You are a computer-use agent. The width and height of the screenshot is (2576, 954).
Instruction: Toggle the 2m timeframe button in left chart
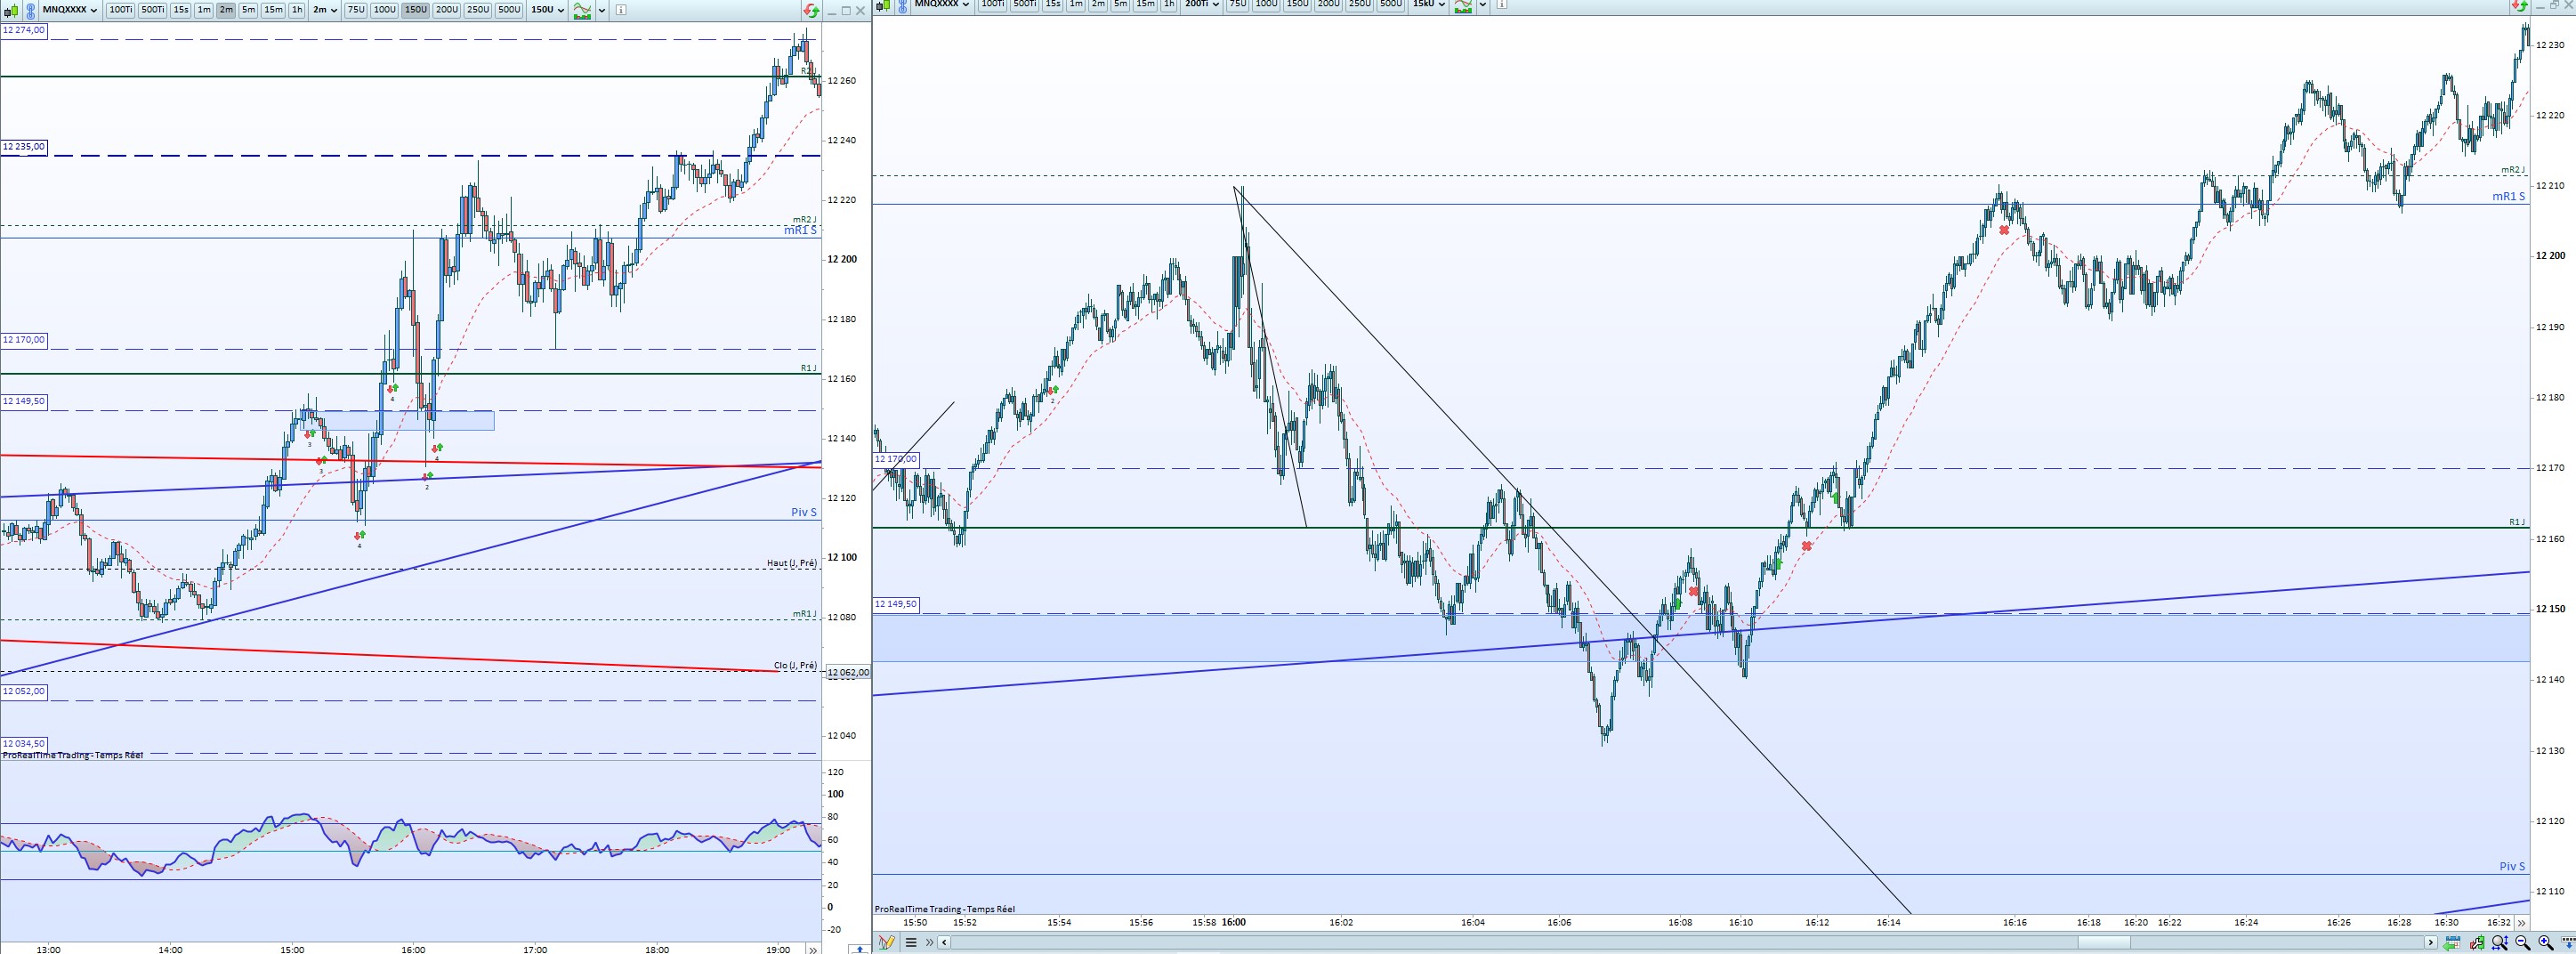coord(226,10)
